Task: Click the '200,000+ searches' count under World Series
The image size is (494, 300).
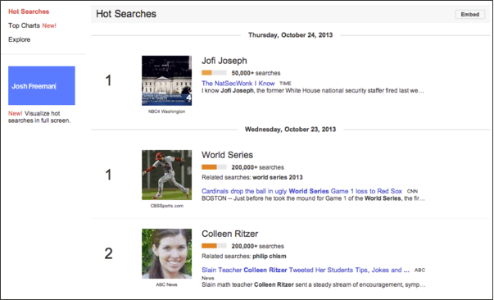Action: 258,167
